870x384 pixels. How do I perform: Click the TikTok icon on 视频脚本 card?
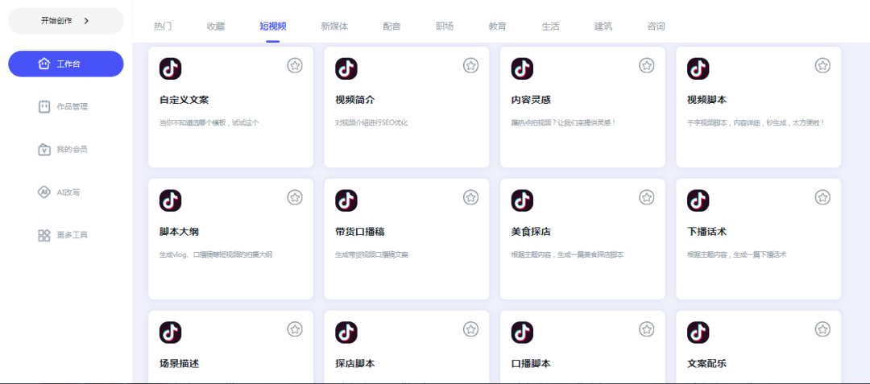click(x=698, y=68)
